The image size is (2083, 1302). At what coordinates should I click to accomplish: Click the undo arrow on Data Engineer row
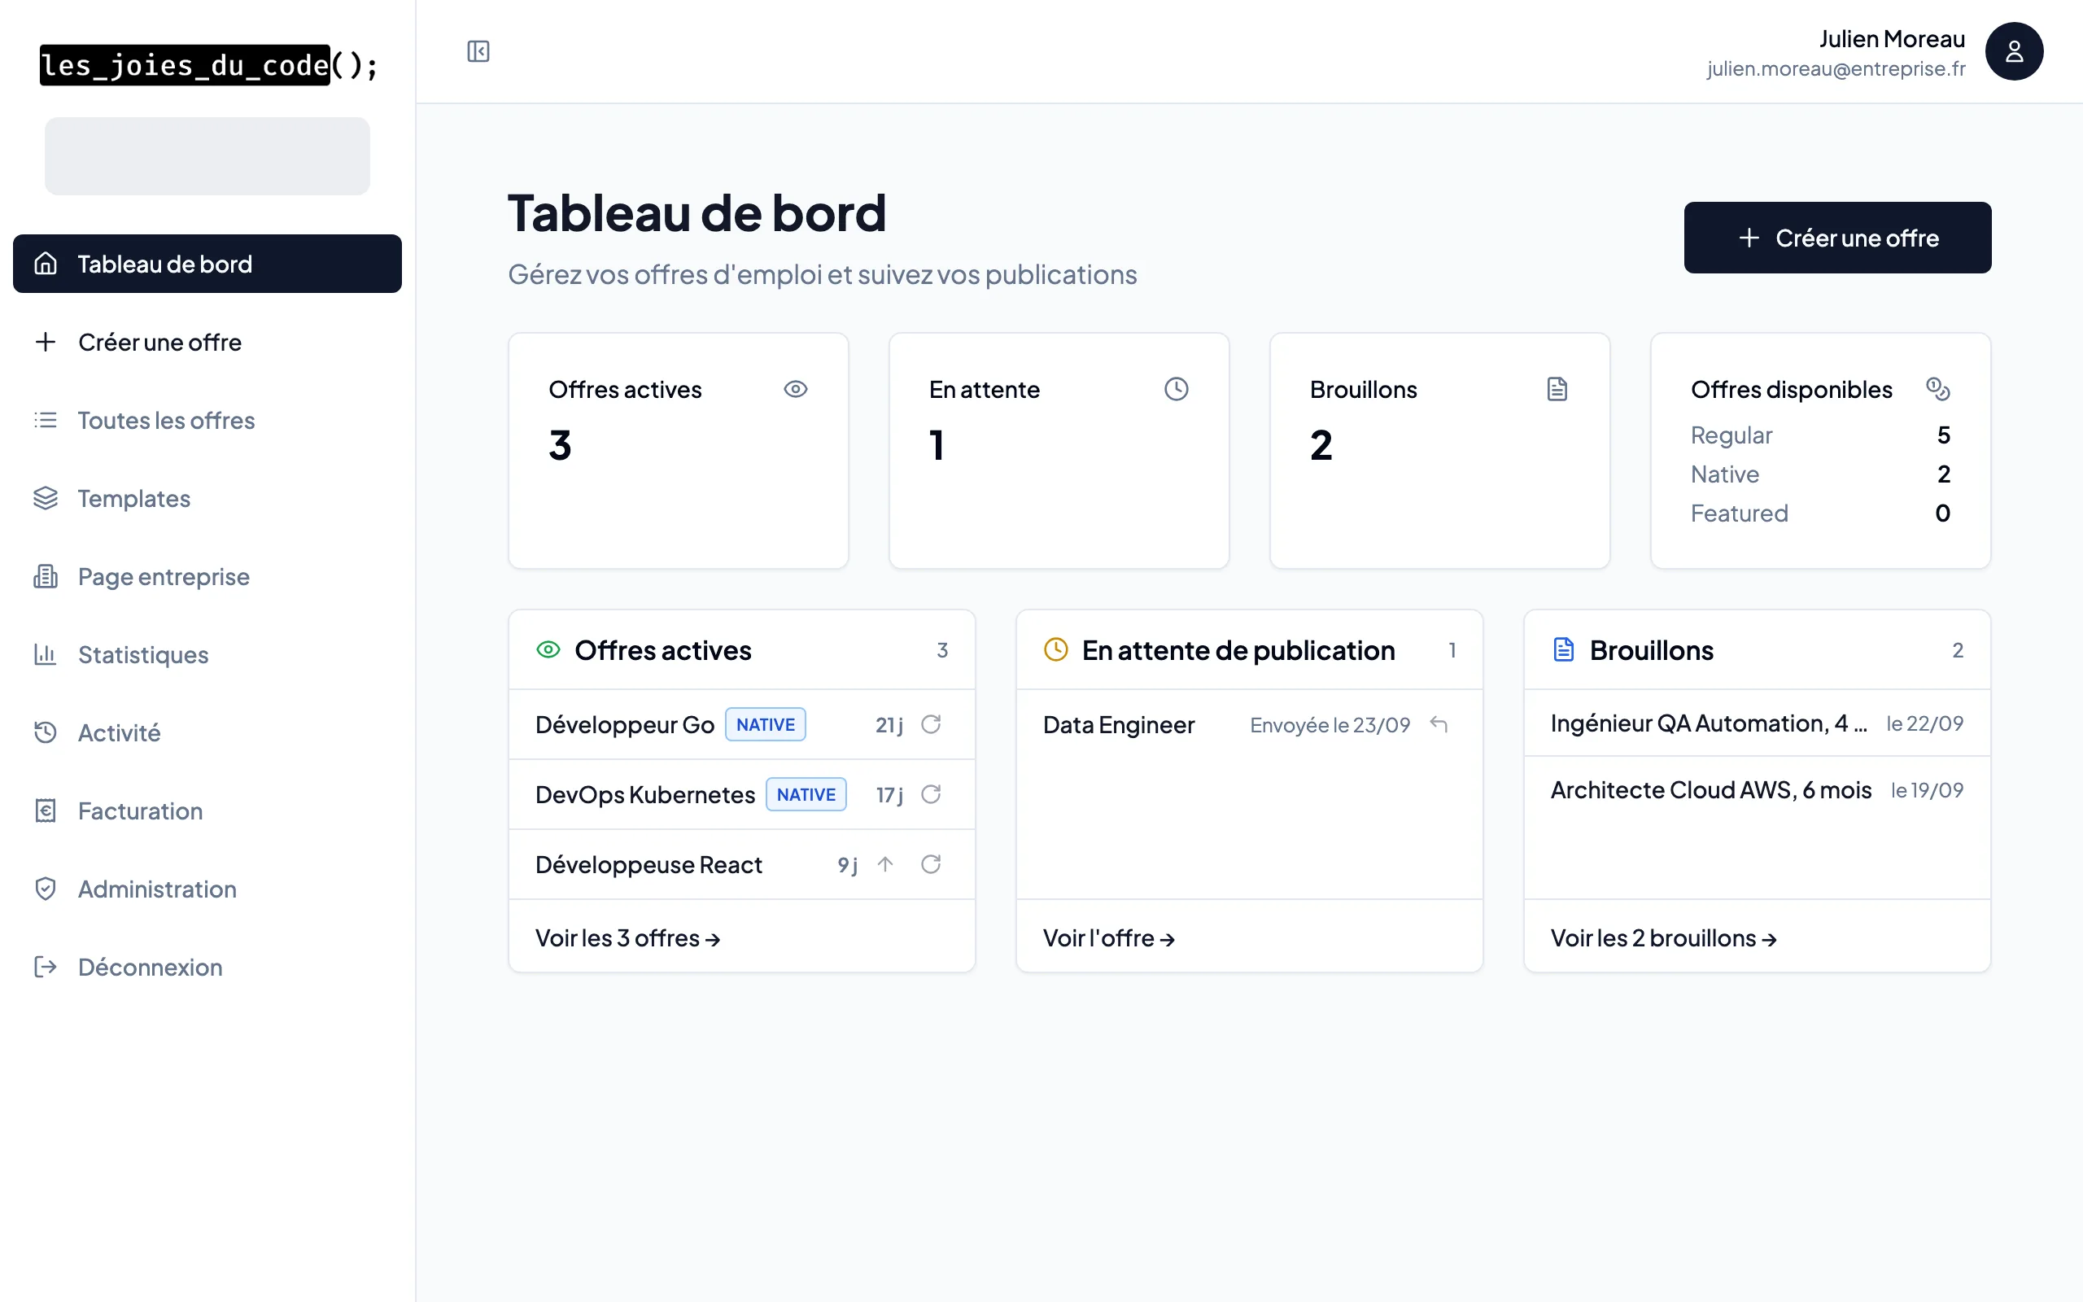(1439, 724)
